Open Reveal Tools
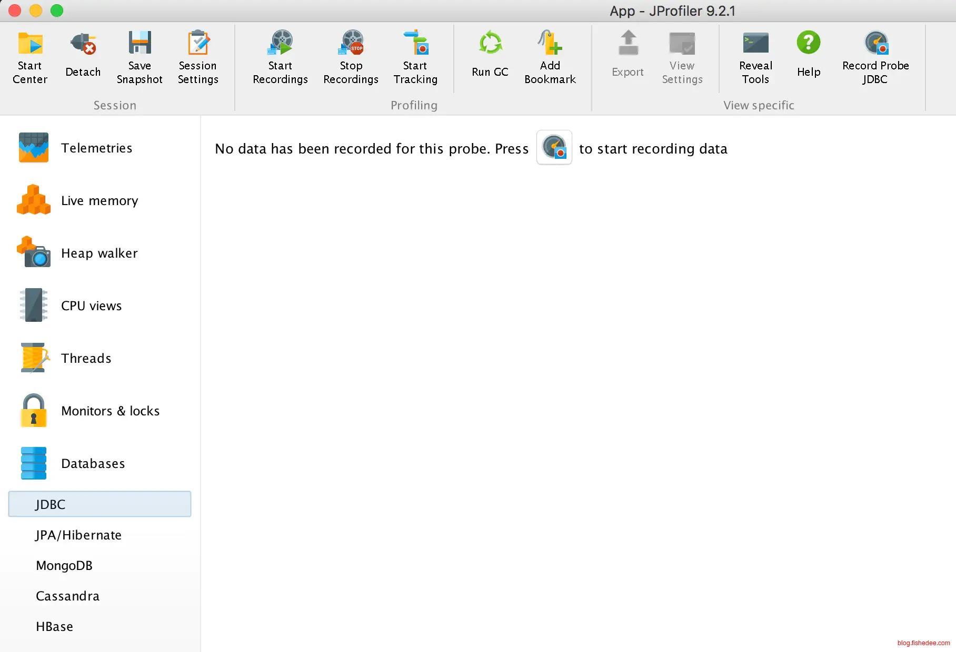 755,57
